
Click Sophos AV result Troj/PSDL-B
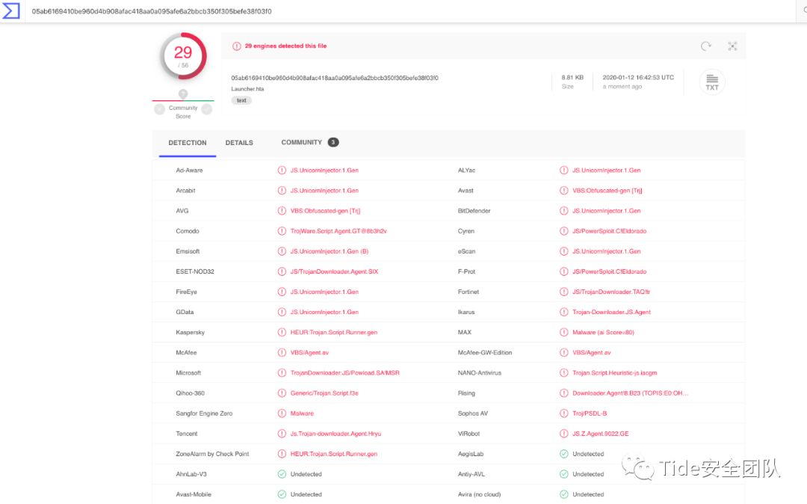pyautogui.click(x=590, y=414)
